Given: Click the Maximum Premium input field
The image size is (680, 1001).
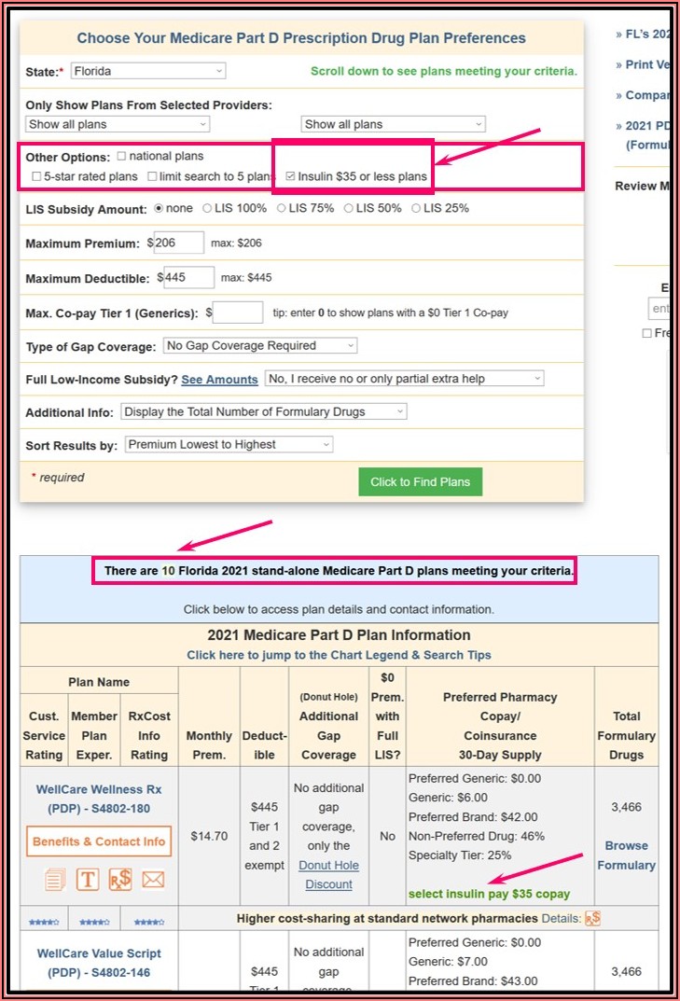Looking at the screenshot, I should click(179, 243).
